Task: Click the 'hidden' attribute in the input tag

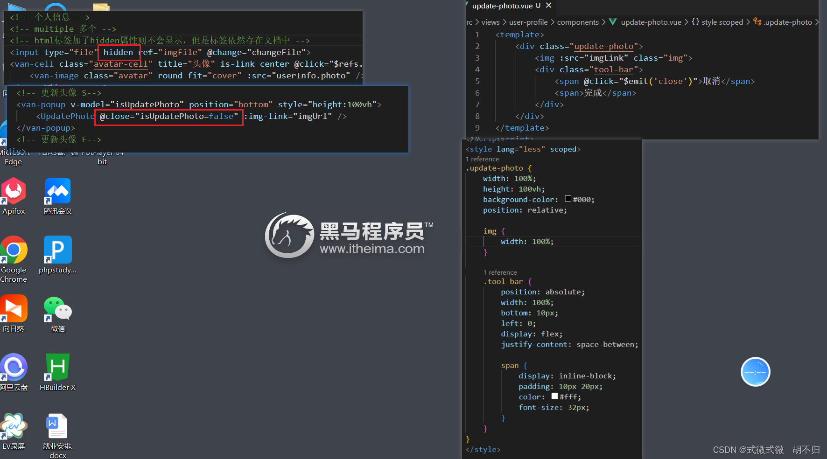Action: click(119, 52)
